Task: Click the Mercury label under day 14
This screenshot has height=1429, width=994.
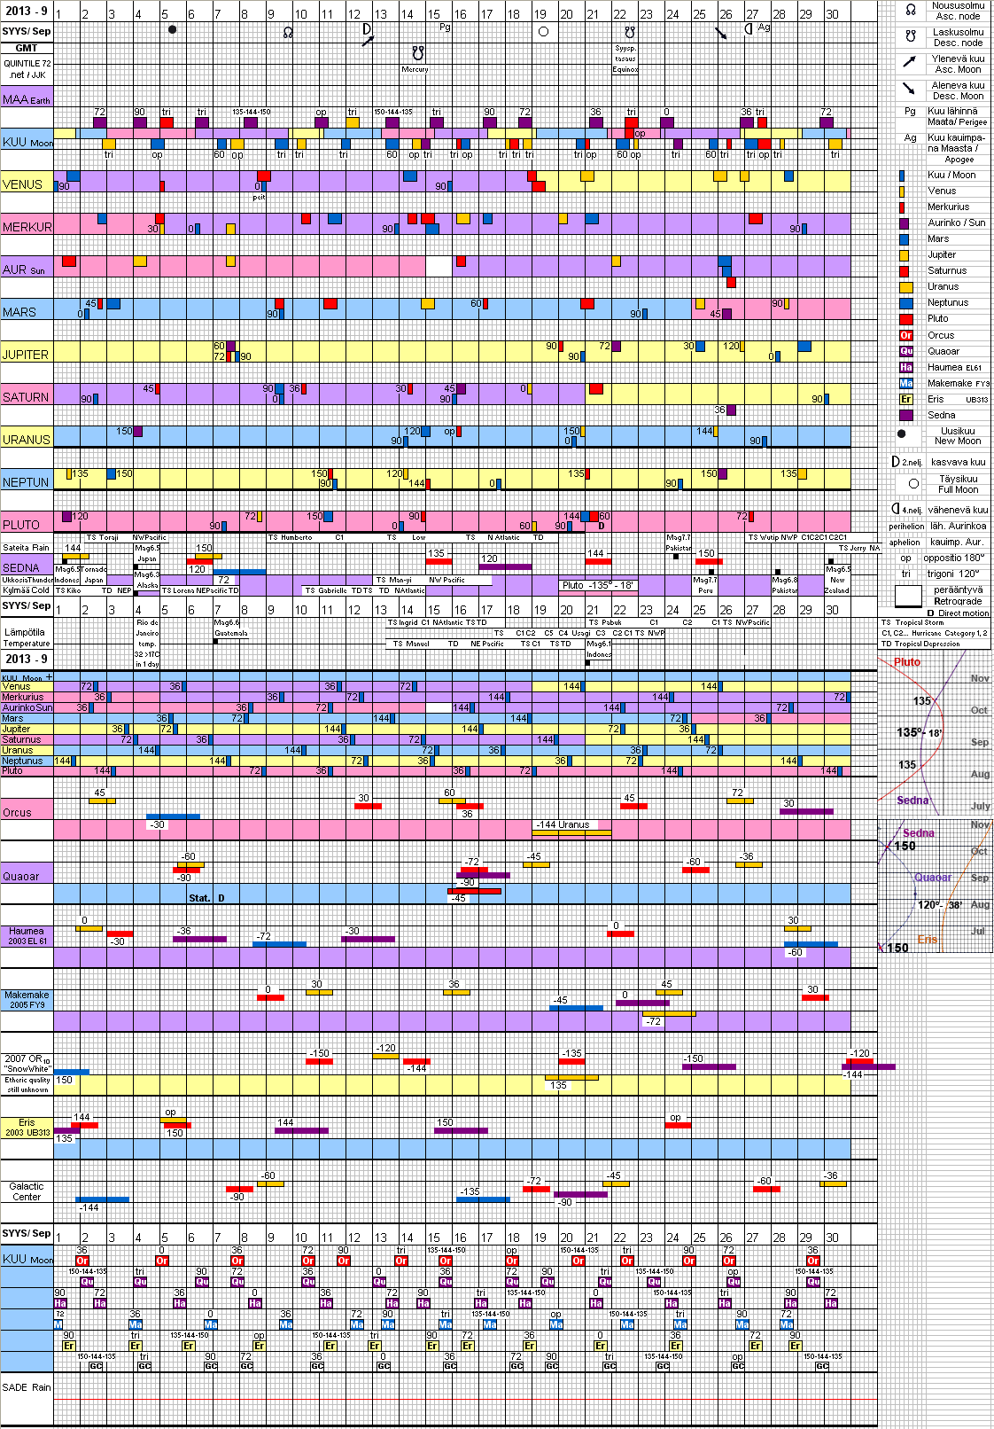Action: 415,69
